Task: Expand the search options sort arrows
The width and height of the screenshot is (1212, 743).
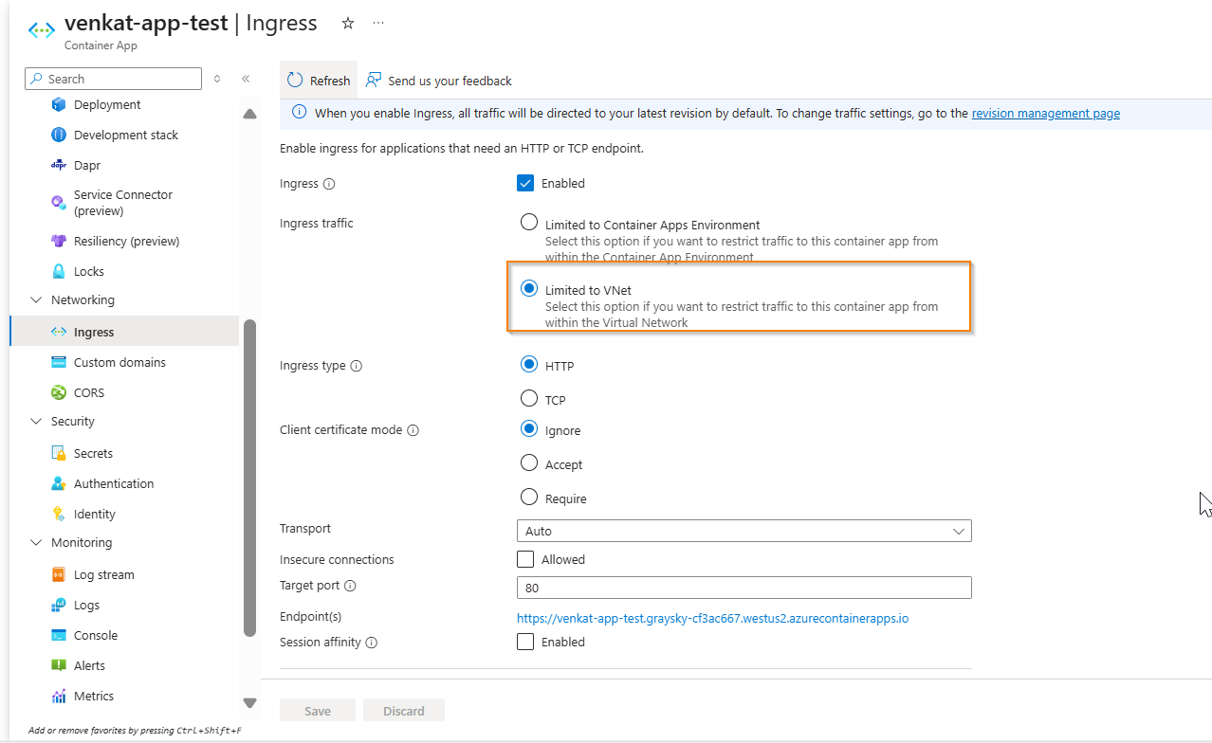Action: (217, 79)
